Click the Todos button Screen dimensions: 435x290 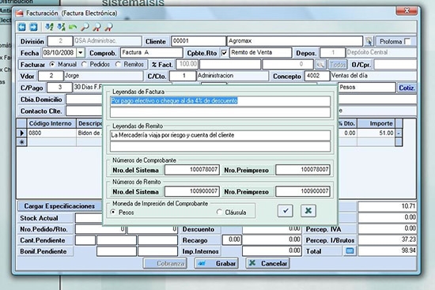tap(338, 64)
